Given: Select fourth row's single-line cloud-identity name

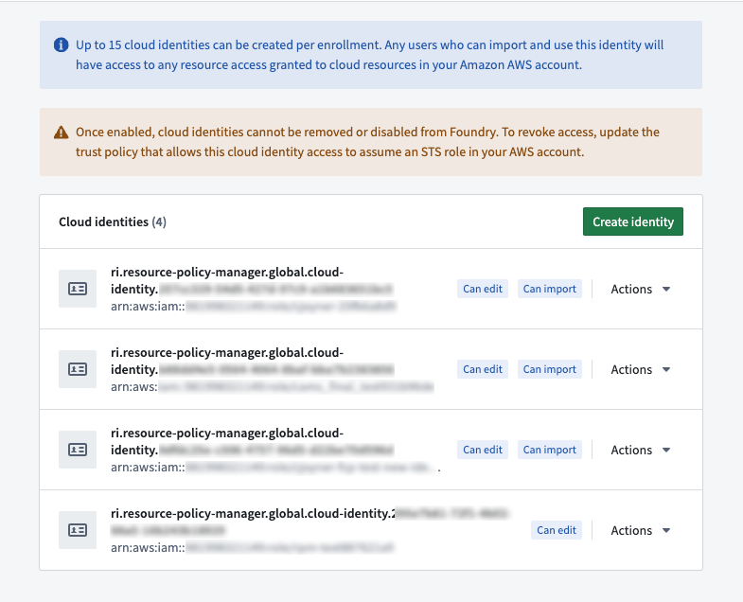Looking at the screenshot, I should pyautogui.click(x=310, y=522).
